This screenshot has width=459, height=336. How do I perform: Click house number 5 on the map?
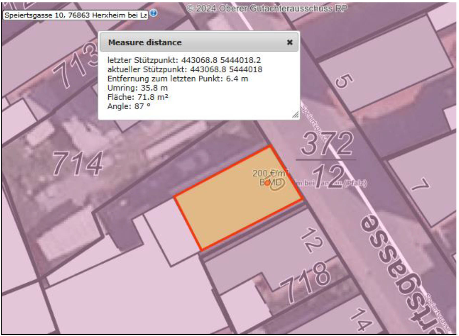tap(344, 81)
